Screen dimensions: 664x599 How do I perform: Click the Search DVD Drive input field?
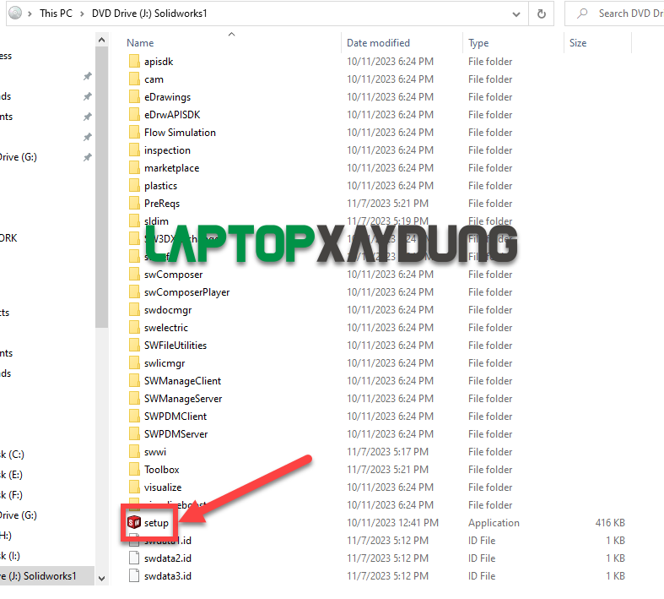[624, 14]
